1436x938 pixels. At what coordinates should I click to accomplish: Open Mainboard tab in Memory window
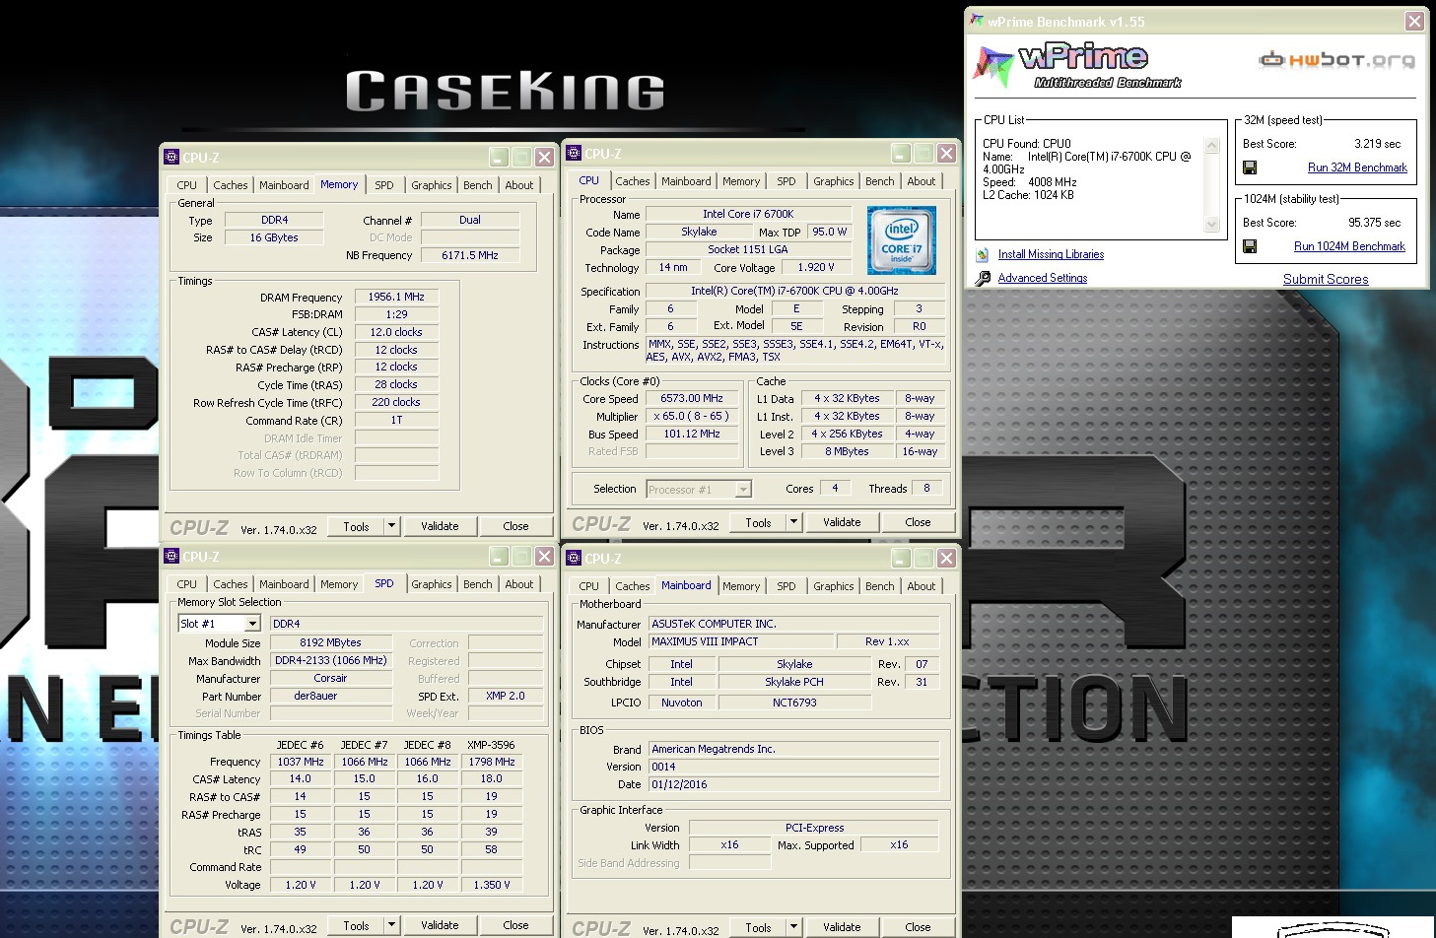click(284, 185)
